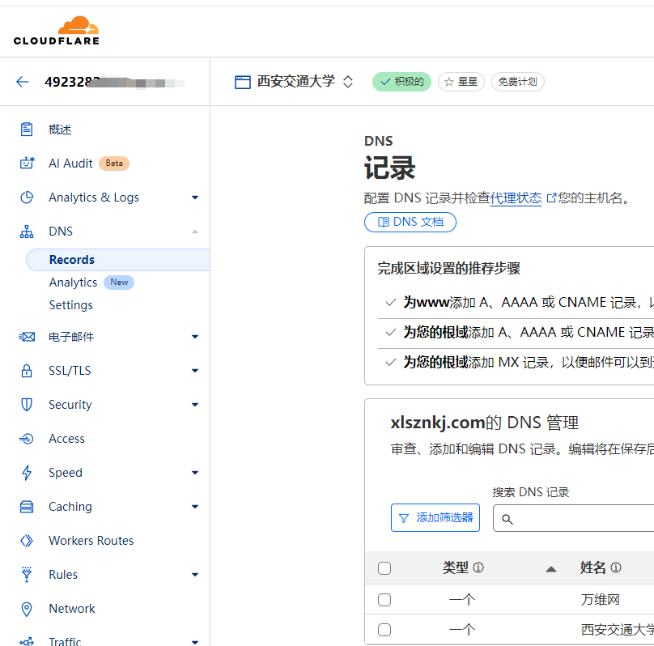Click the 姓名 column header
The image size is (654, 646).
coord(592,567)
